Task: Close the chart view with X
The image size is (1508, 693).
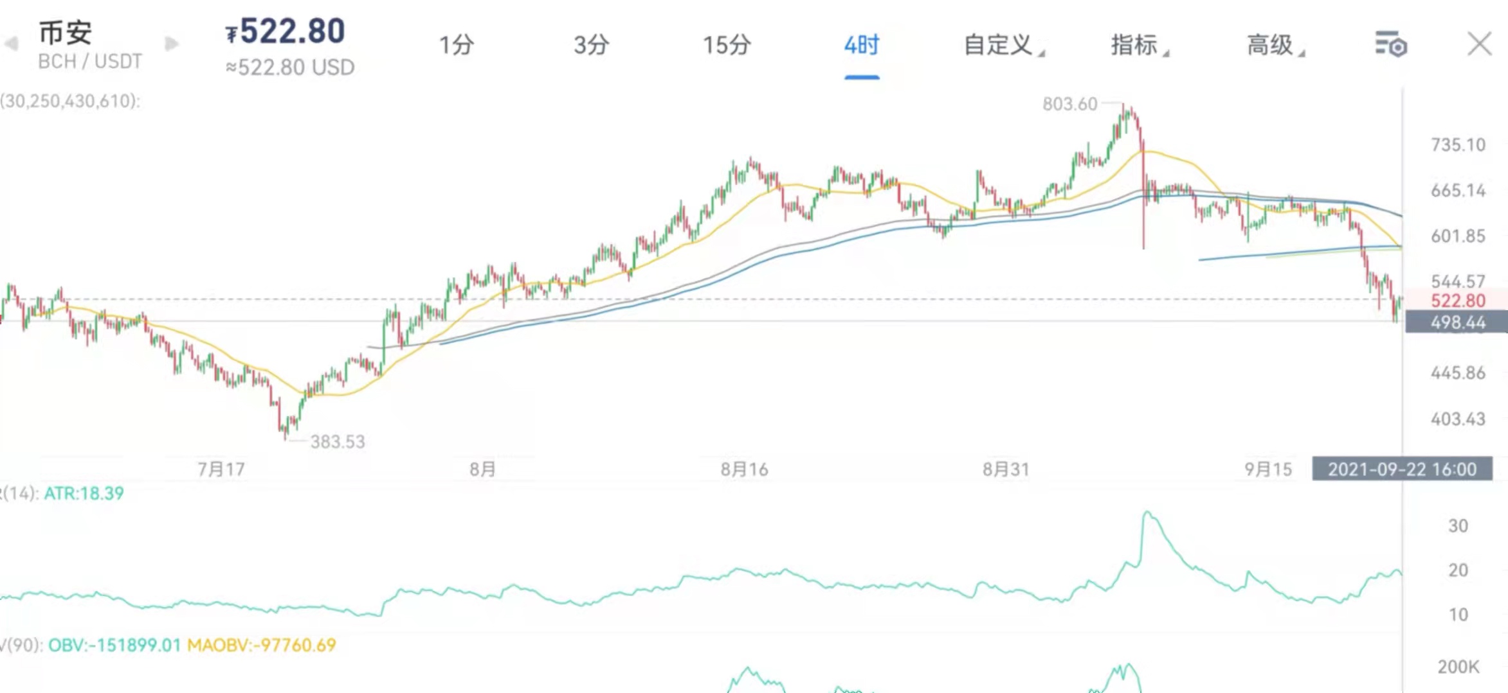Action: pos(1479,44)
